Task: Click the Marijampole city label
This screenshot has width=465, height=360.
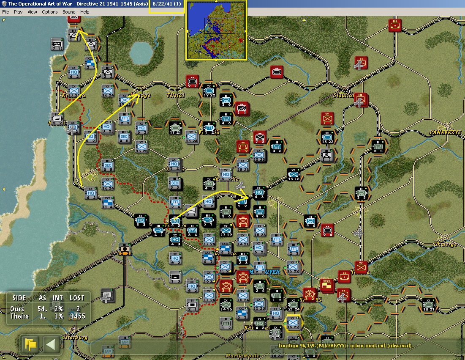Action: pyautogui.click(x=242, y=356)
